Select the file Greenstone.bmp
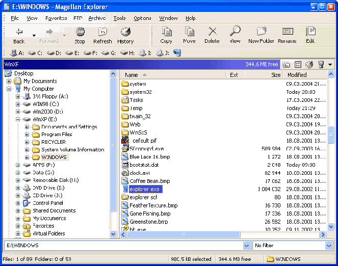 (x=149, y=222)
